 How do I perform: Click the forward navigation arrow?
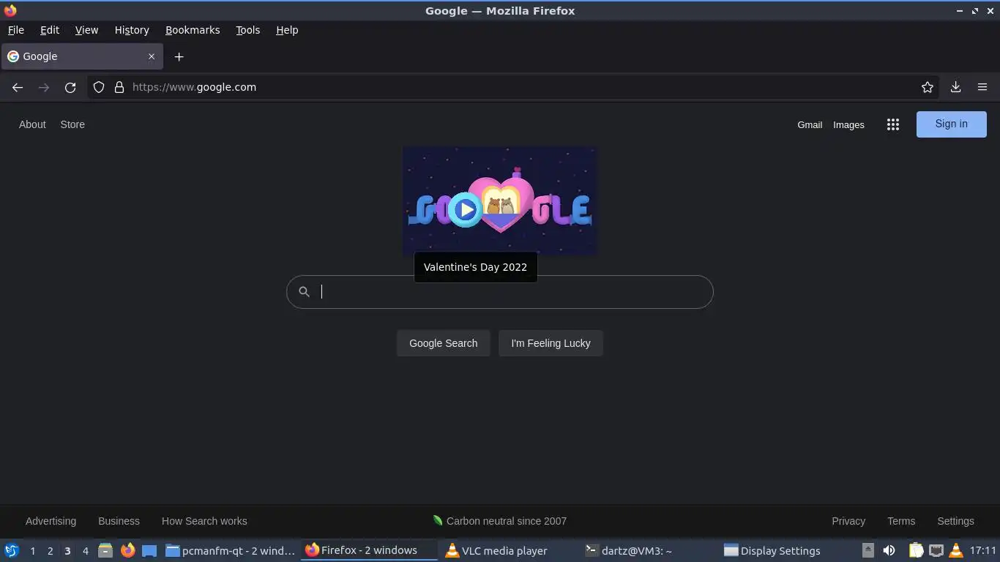tap(44, 87)
